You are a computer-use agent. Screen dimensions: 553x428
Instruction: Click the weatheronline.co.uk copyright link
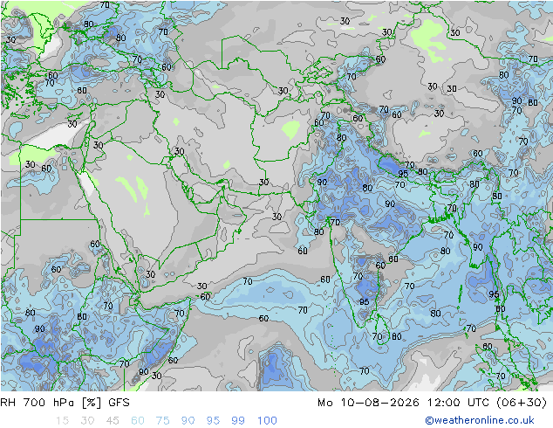480,420
